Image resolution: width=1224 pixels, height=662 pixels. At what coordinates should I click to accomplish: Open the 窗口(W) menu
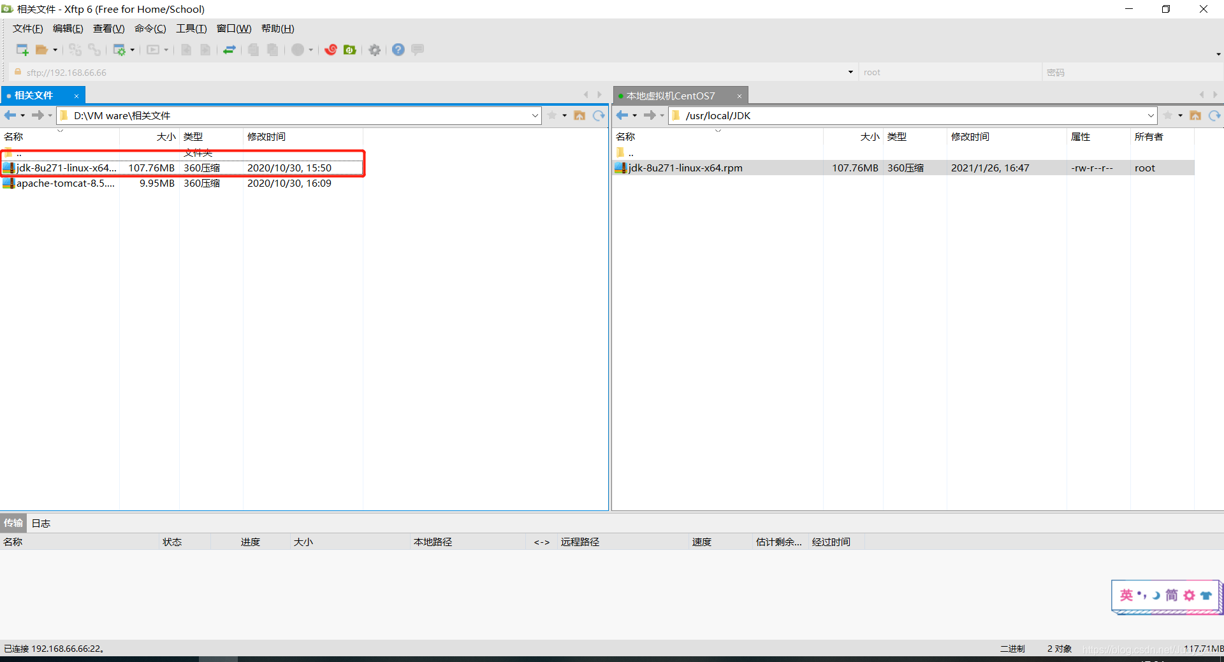(x=234, y=29)
